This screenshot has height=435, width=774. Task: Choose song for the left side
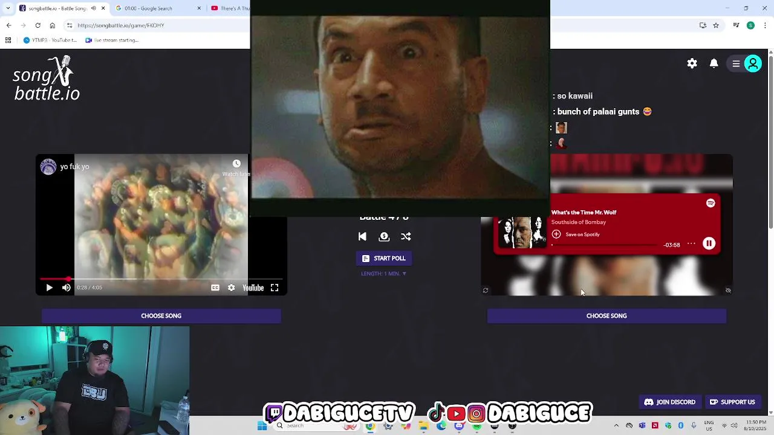coord(161,316)
